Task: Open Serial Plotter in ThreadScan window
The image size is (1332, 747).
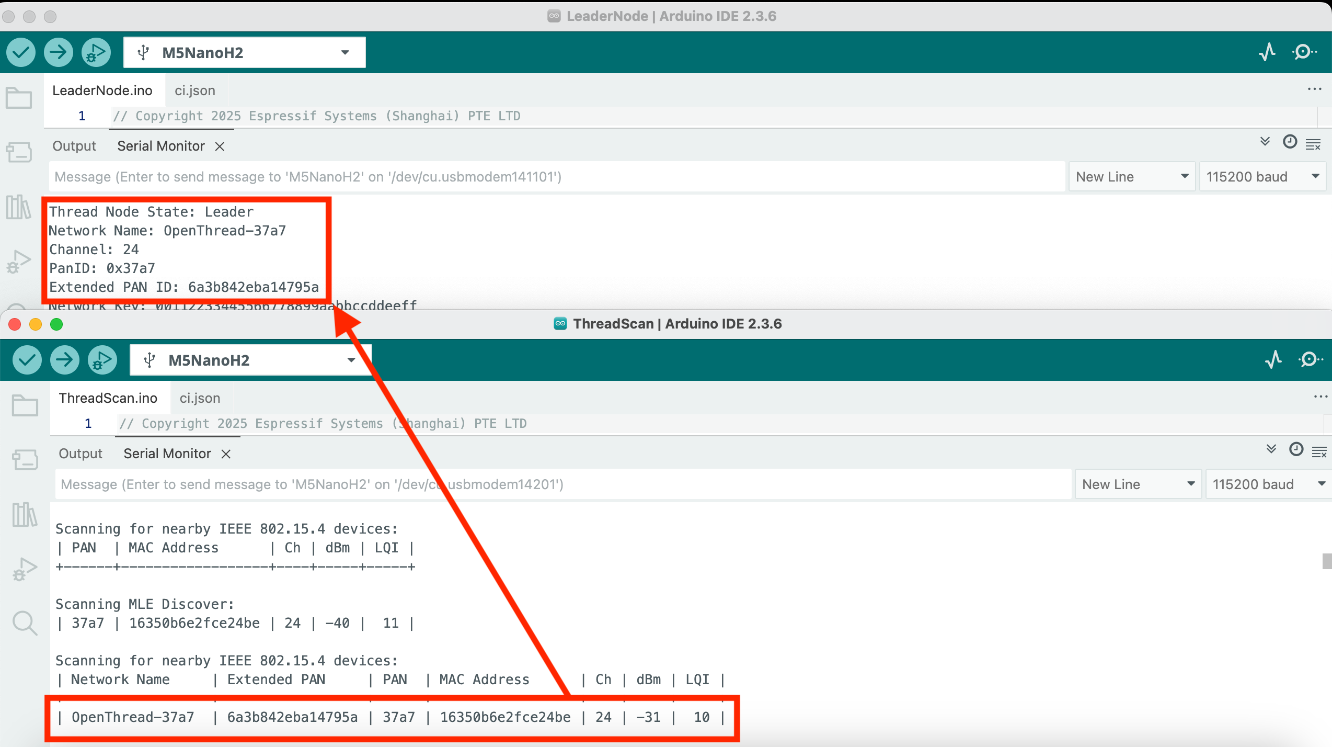Action: click(1273, 360)
